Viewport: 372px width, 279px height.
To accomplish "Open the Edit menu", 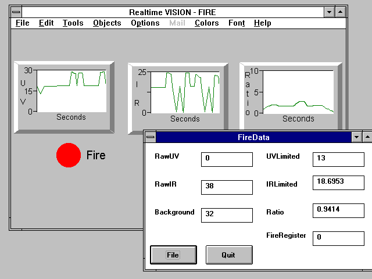I will 46,23.
